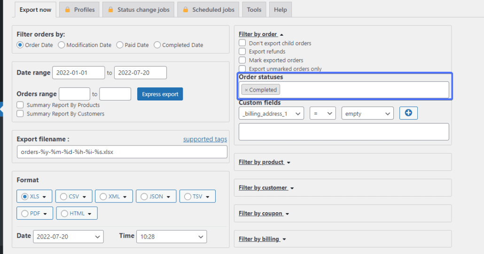Select the Completed Date radio button

[157, 45]
